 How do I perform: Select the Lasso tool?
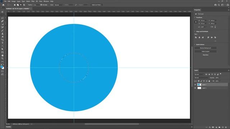point(3,18)
